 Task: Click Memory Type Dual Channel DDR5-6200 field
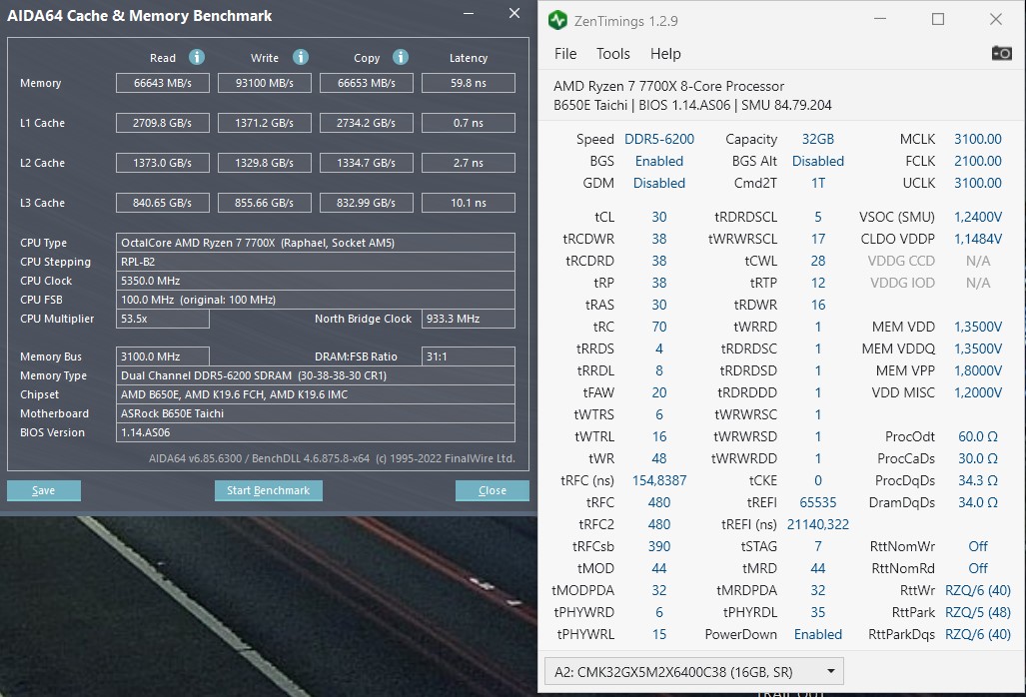316,375
